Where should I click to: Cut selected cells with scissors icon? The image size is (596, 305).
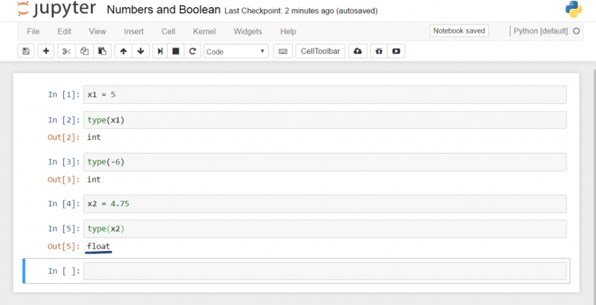(x=66, y=51)
